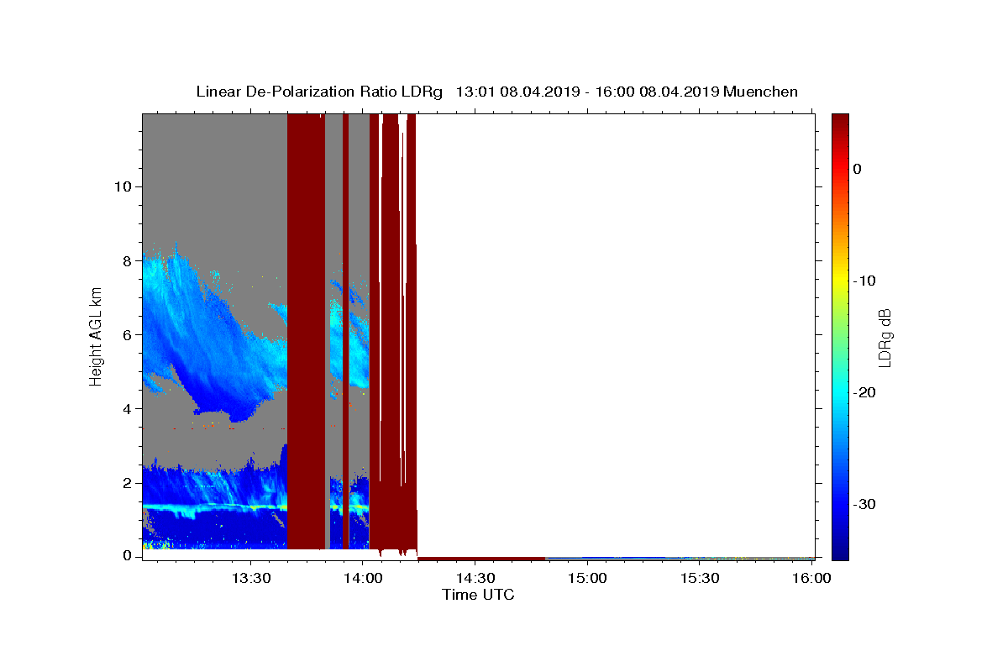Click the 15:00 time tick label

pos(587,578)
